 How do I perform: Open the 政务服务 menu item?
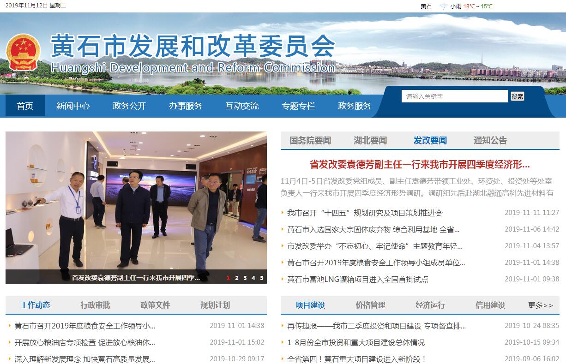[x=355, y=106]
